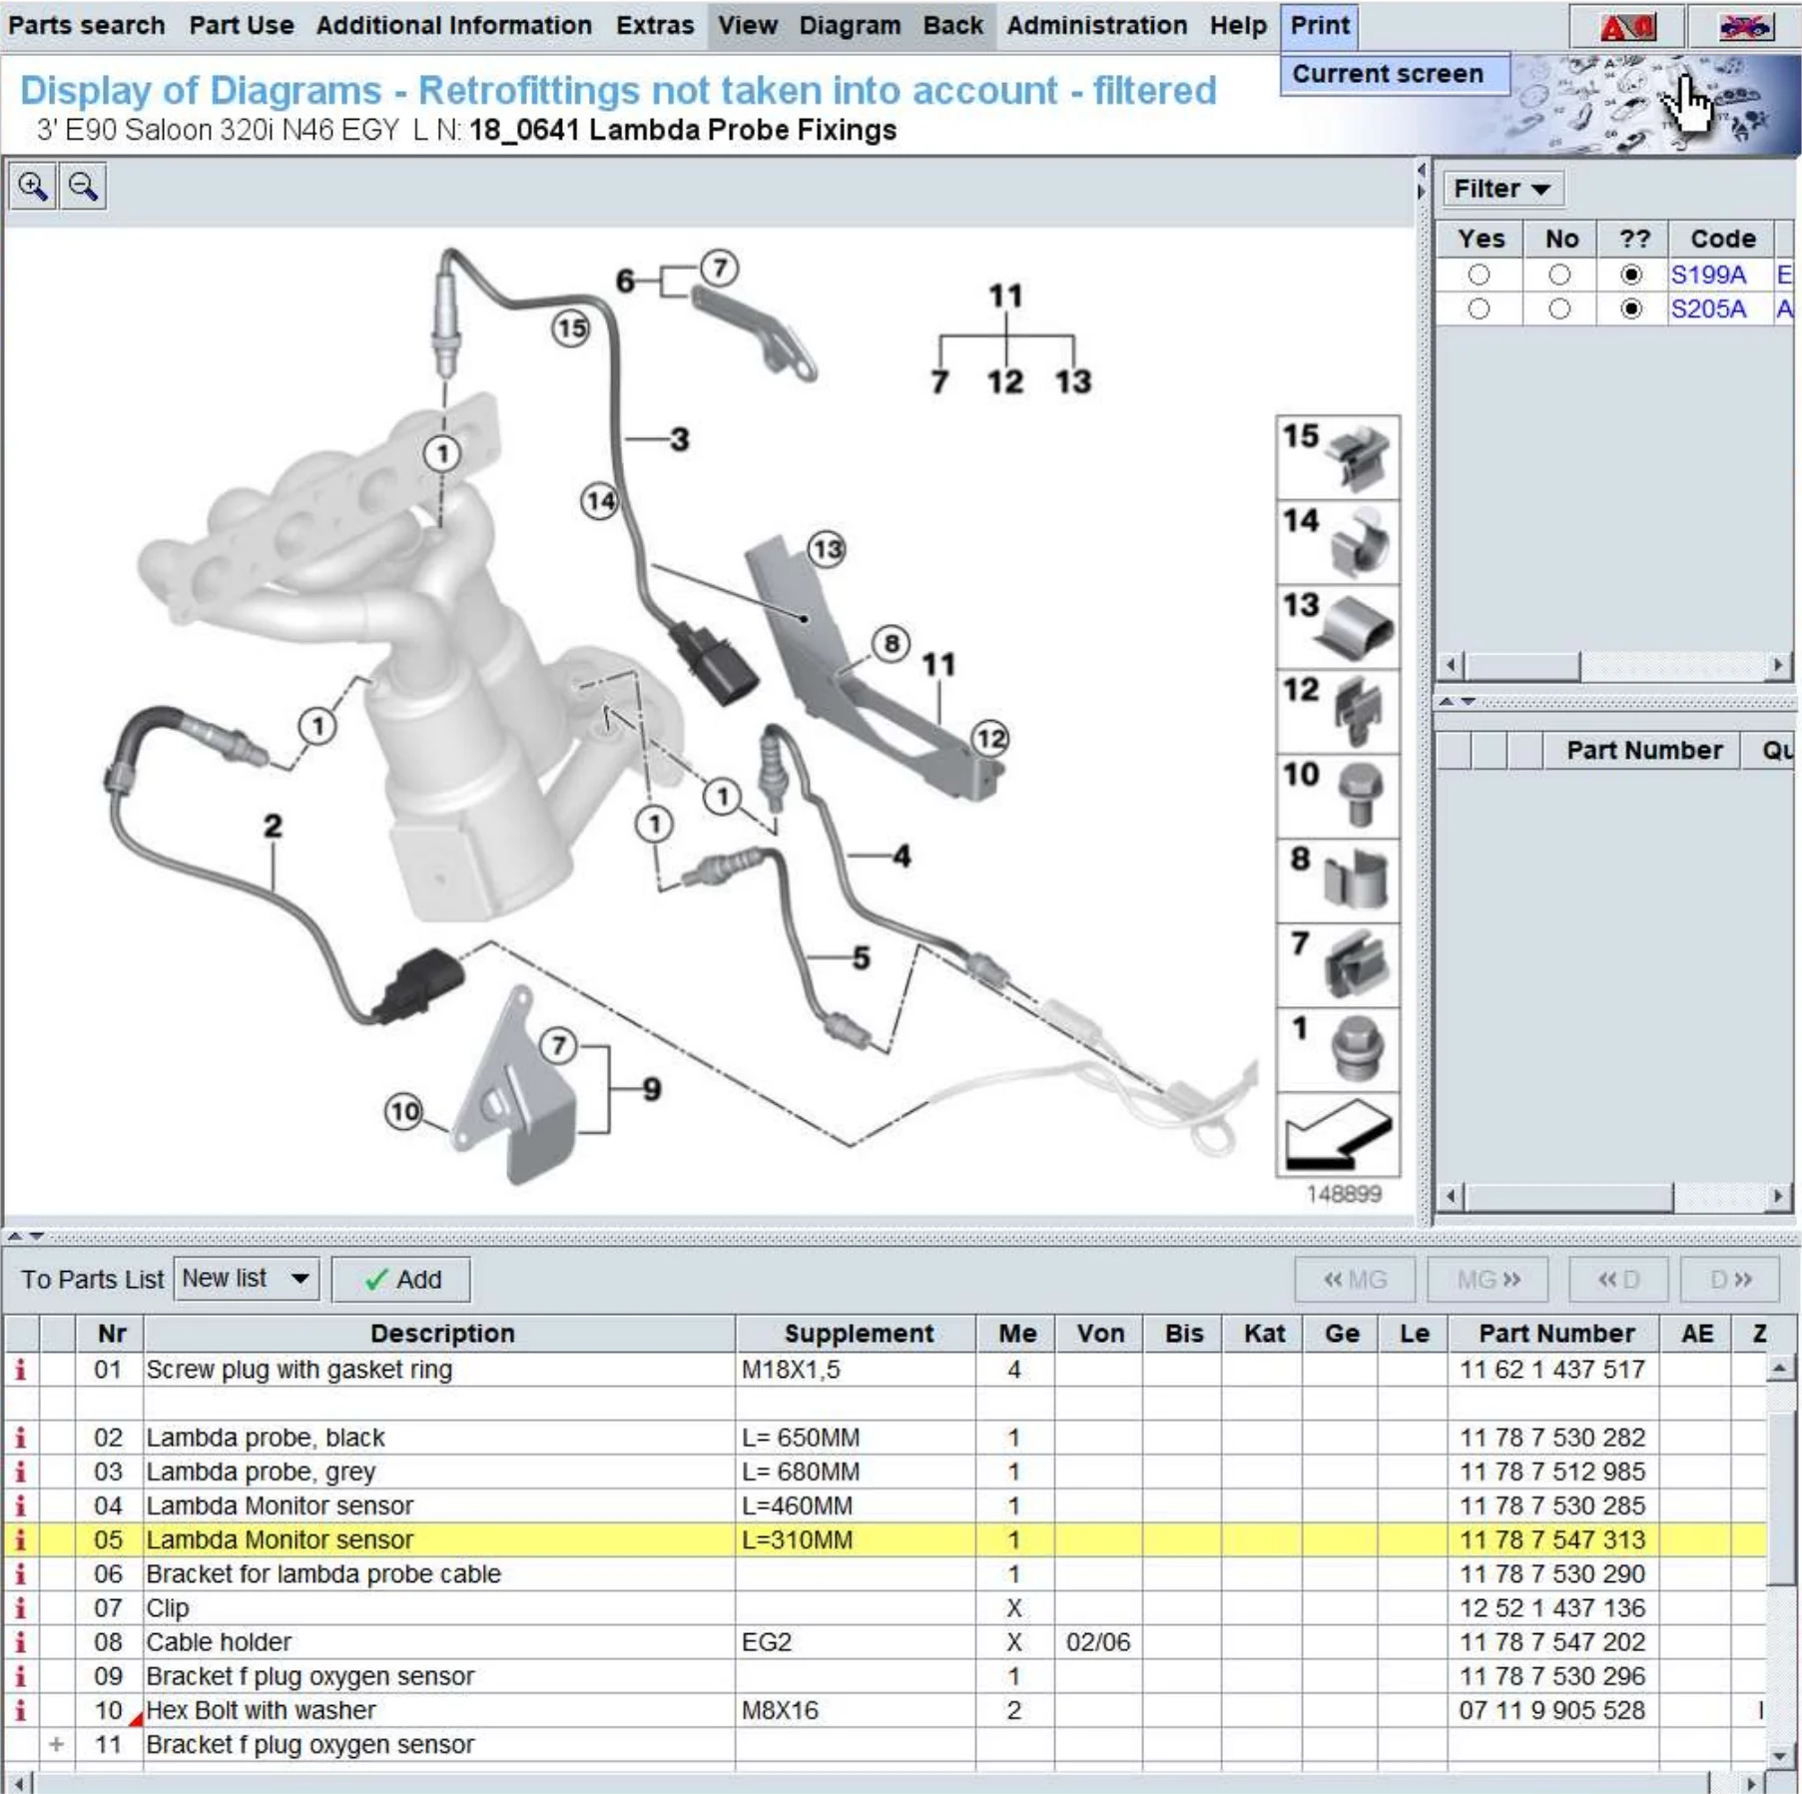Click the green checkmark Add button

click(x=400, y=1280)
